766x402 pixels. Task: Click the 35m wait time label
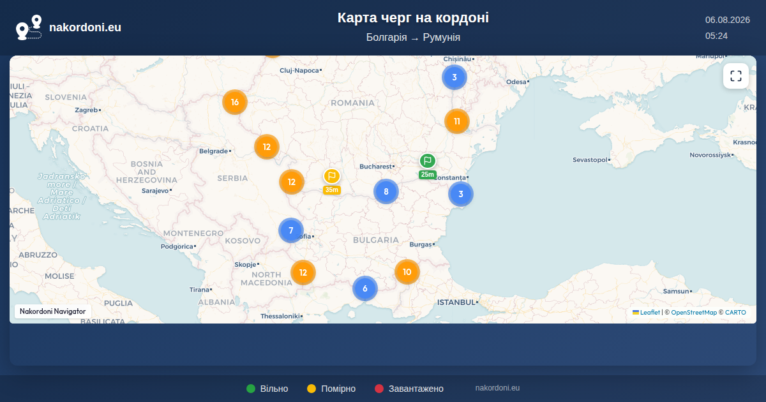(331, 190)
